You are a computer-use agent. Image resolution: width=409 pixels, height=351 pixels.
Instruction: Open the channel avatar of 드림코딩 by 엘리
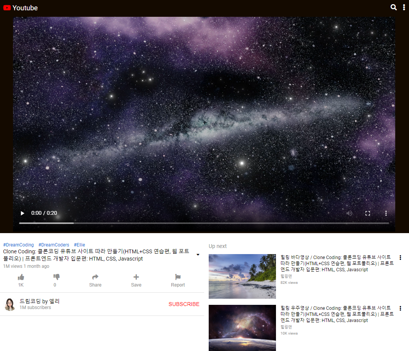[10, 304]
